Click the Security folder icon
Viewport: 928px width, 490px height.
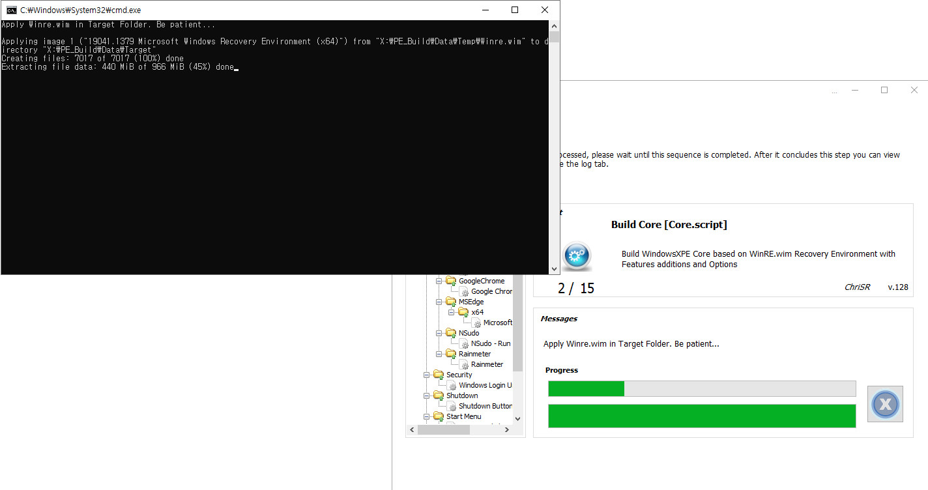[438, 375]
